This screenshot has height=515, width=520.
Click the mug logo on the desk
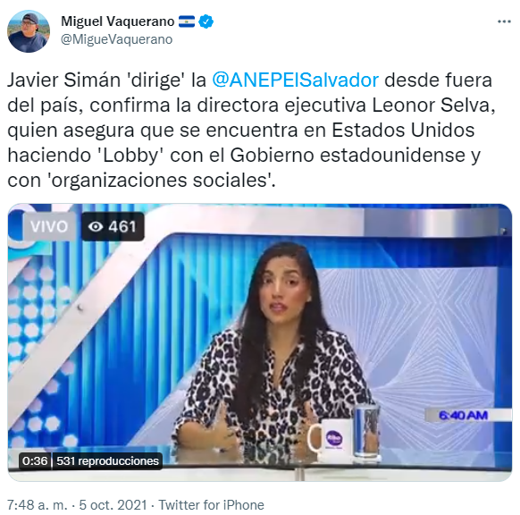coord(333,439)
